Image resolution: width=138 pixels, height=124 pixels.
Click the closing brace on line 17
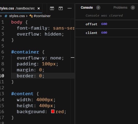pyautogui.click(x=13, y=118)
